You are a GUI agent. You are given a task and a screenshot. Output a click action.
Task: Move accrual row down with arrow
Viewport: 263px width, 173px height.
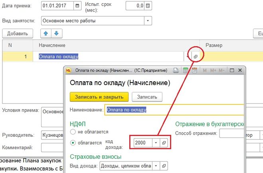pos(57,33)
